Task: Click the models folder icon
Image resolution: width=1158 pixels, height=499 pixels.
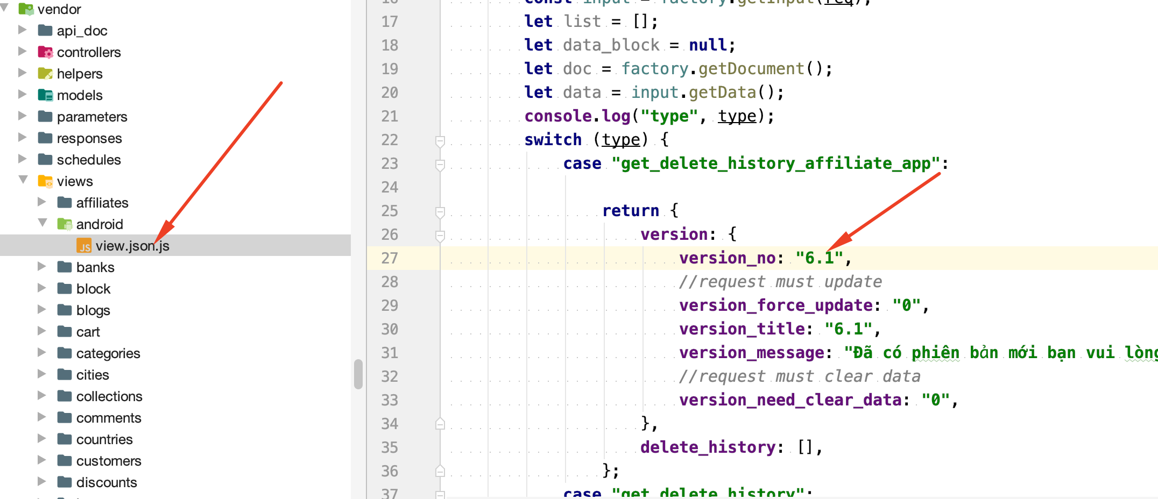Action: tap(45, 95)
